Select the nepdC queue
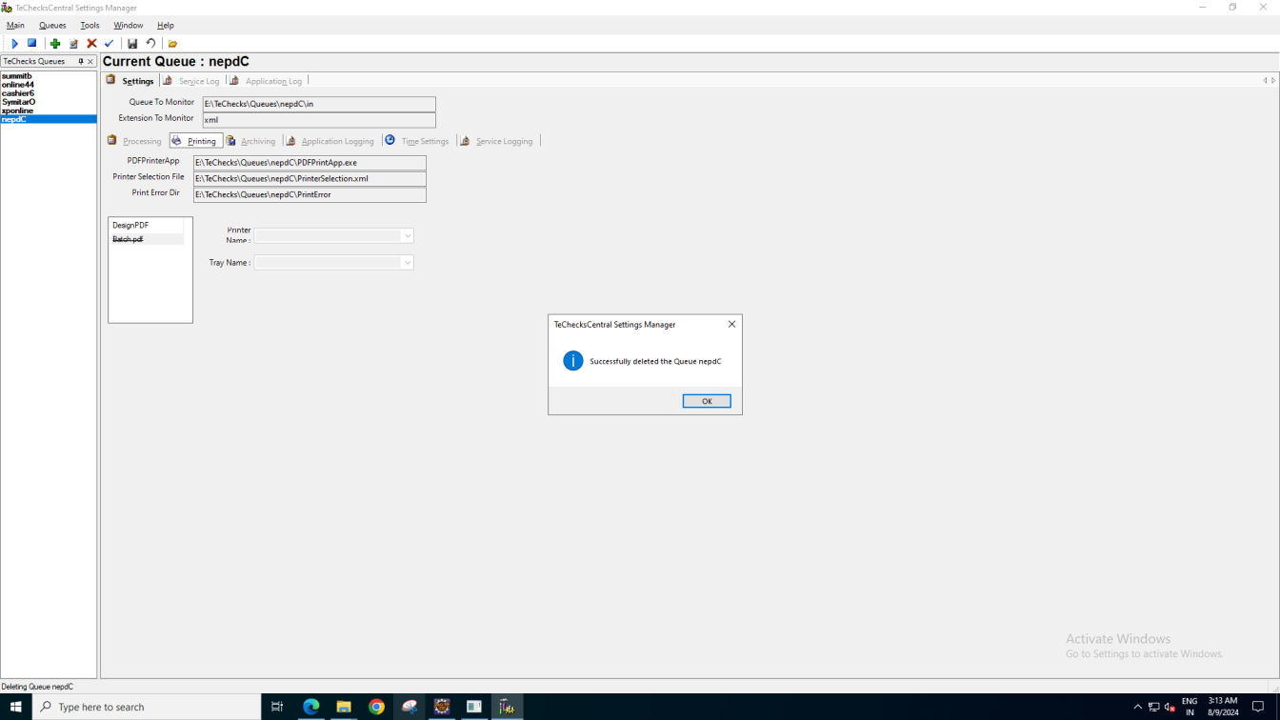This screenshot has width=1280, height=720. coord(49,119)
